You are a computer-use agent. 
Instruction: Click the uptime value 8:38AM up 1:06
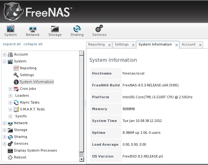tap(141, 133)
